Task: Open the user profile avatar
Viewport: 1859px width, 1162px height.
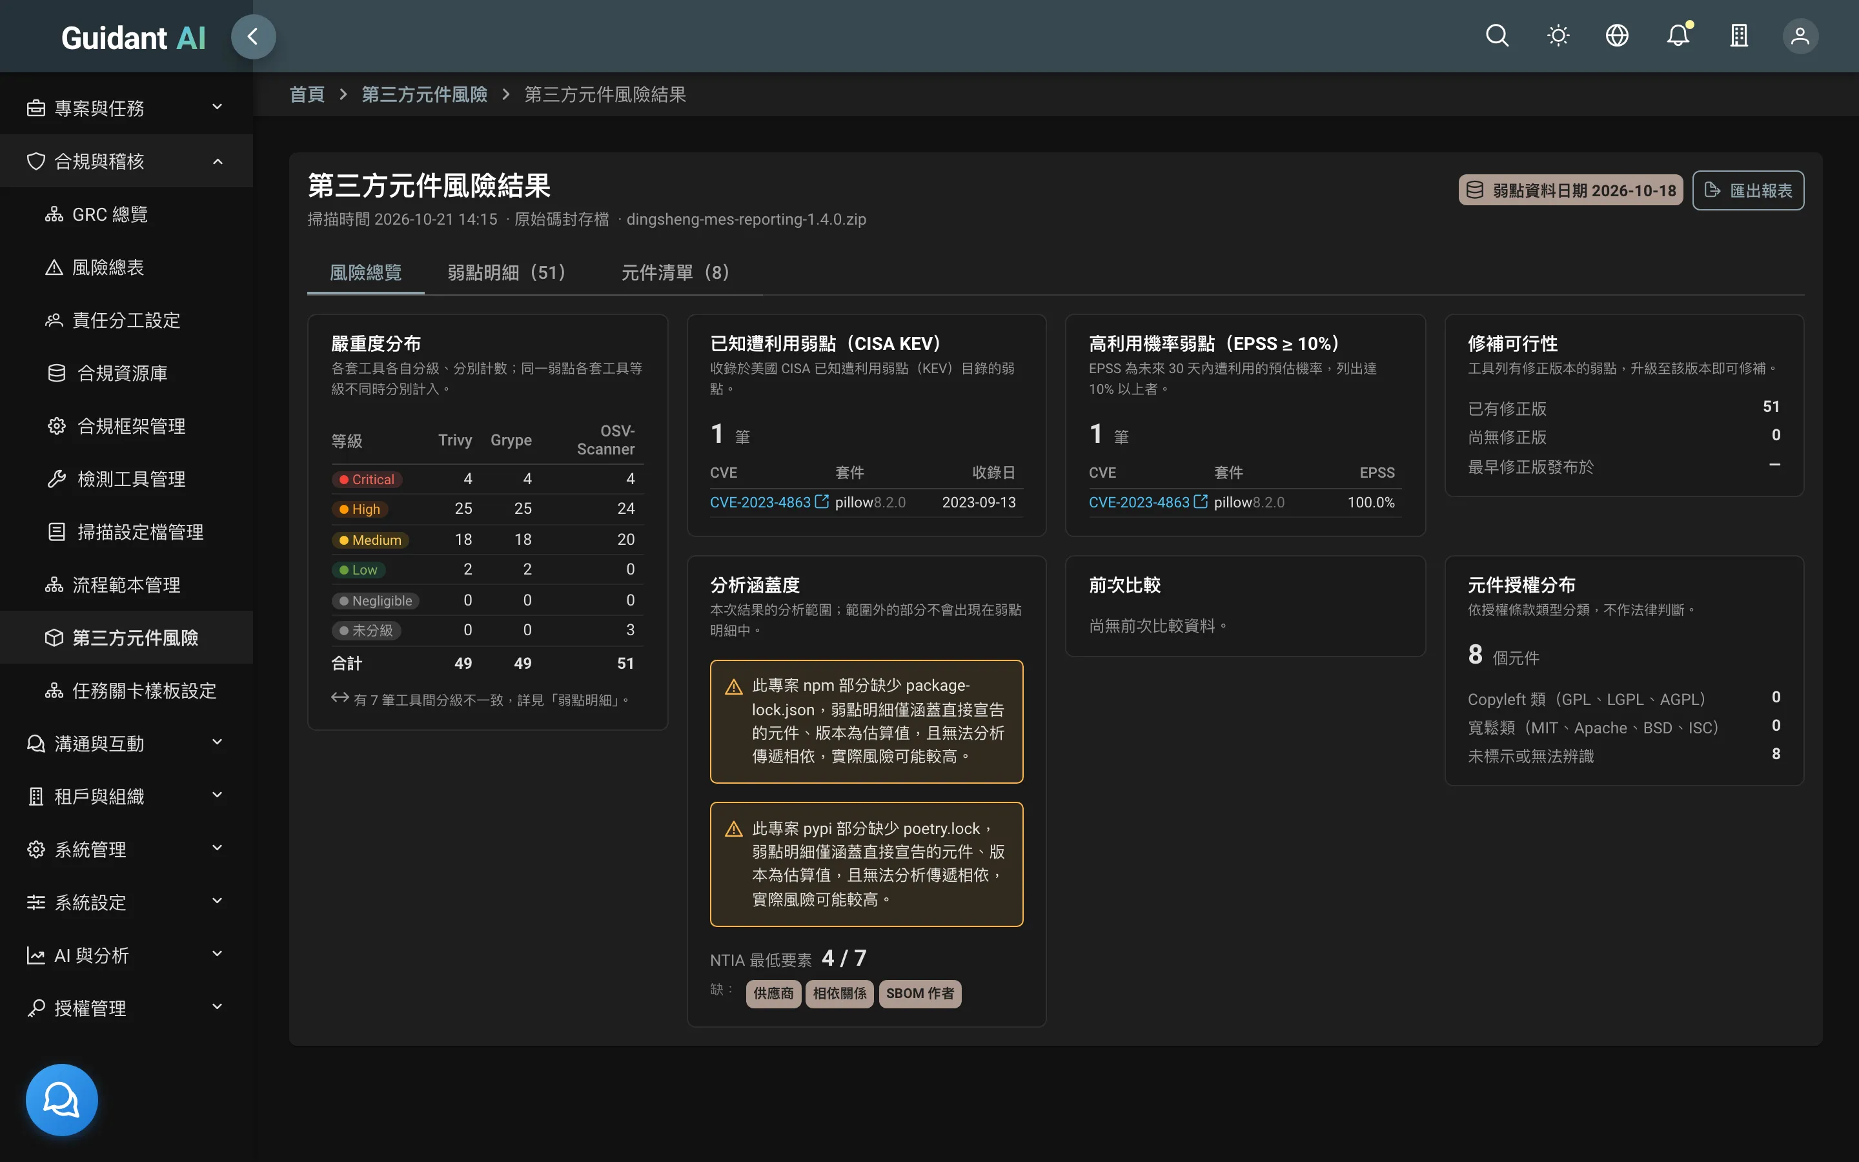Action: click(1800, 36)
